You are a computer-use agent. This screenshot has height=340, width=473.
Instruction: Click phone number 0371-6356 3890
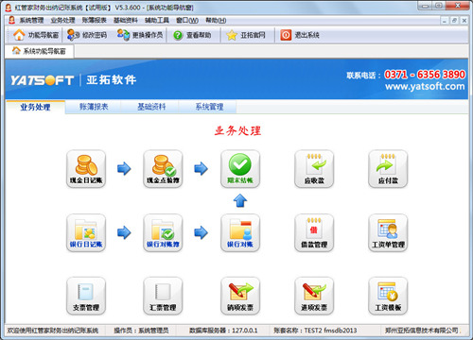[425, 75]
